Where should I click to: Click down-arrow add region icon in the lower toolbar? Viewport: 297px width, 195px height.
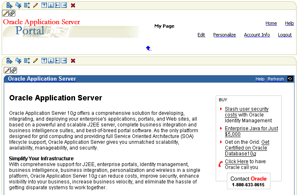pyautogui.click(x=51, y=61)
